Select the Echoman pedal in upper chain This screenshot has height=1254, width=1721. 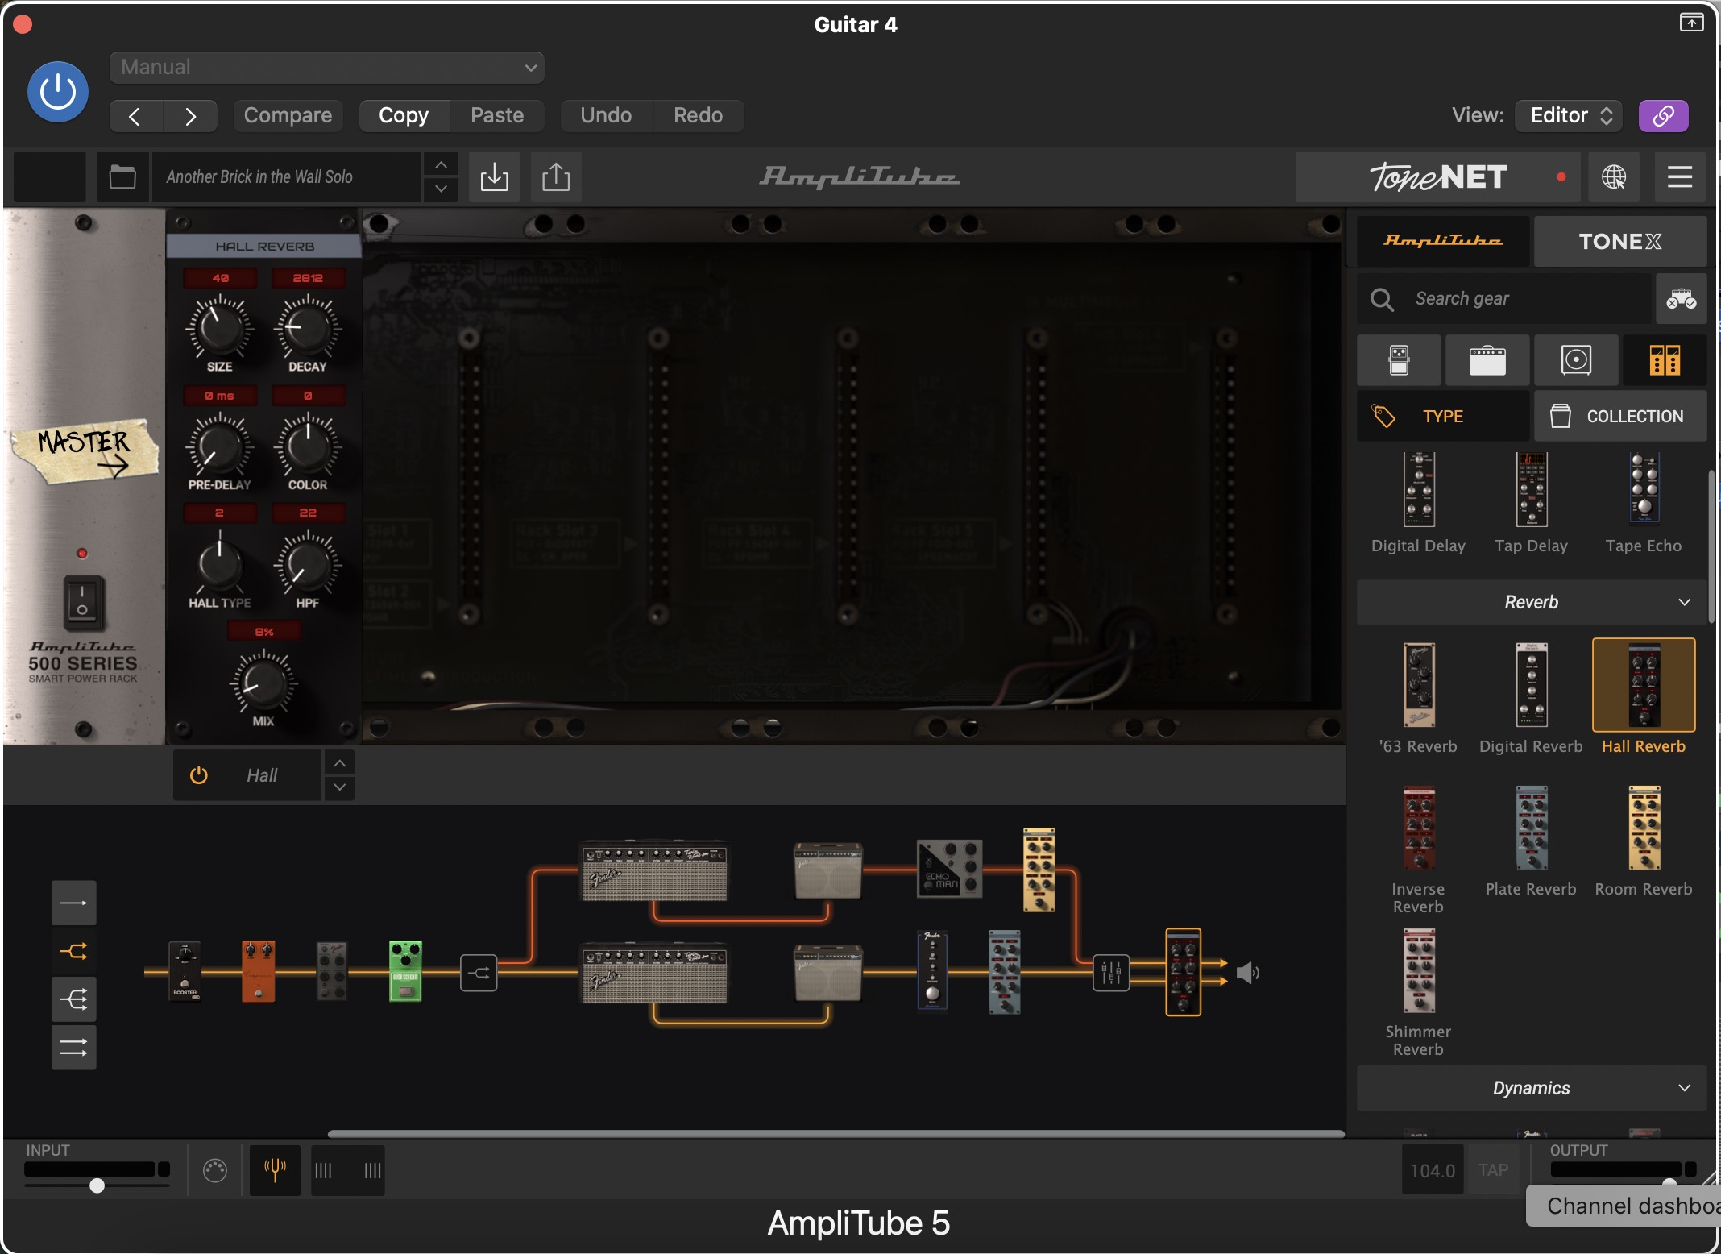pyautogui.click(x=950, y=869)
